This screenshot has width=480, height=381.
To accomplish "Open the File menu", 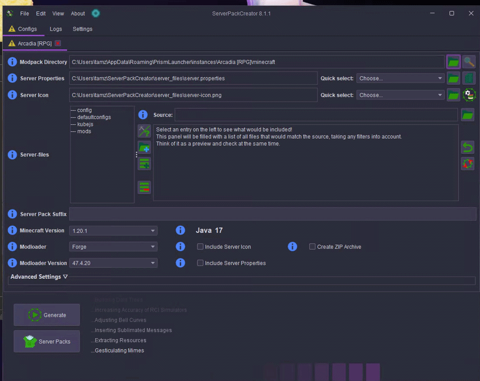I will tap(24, 13).
